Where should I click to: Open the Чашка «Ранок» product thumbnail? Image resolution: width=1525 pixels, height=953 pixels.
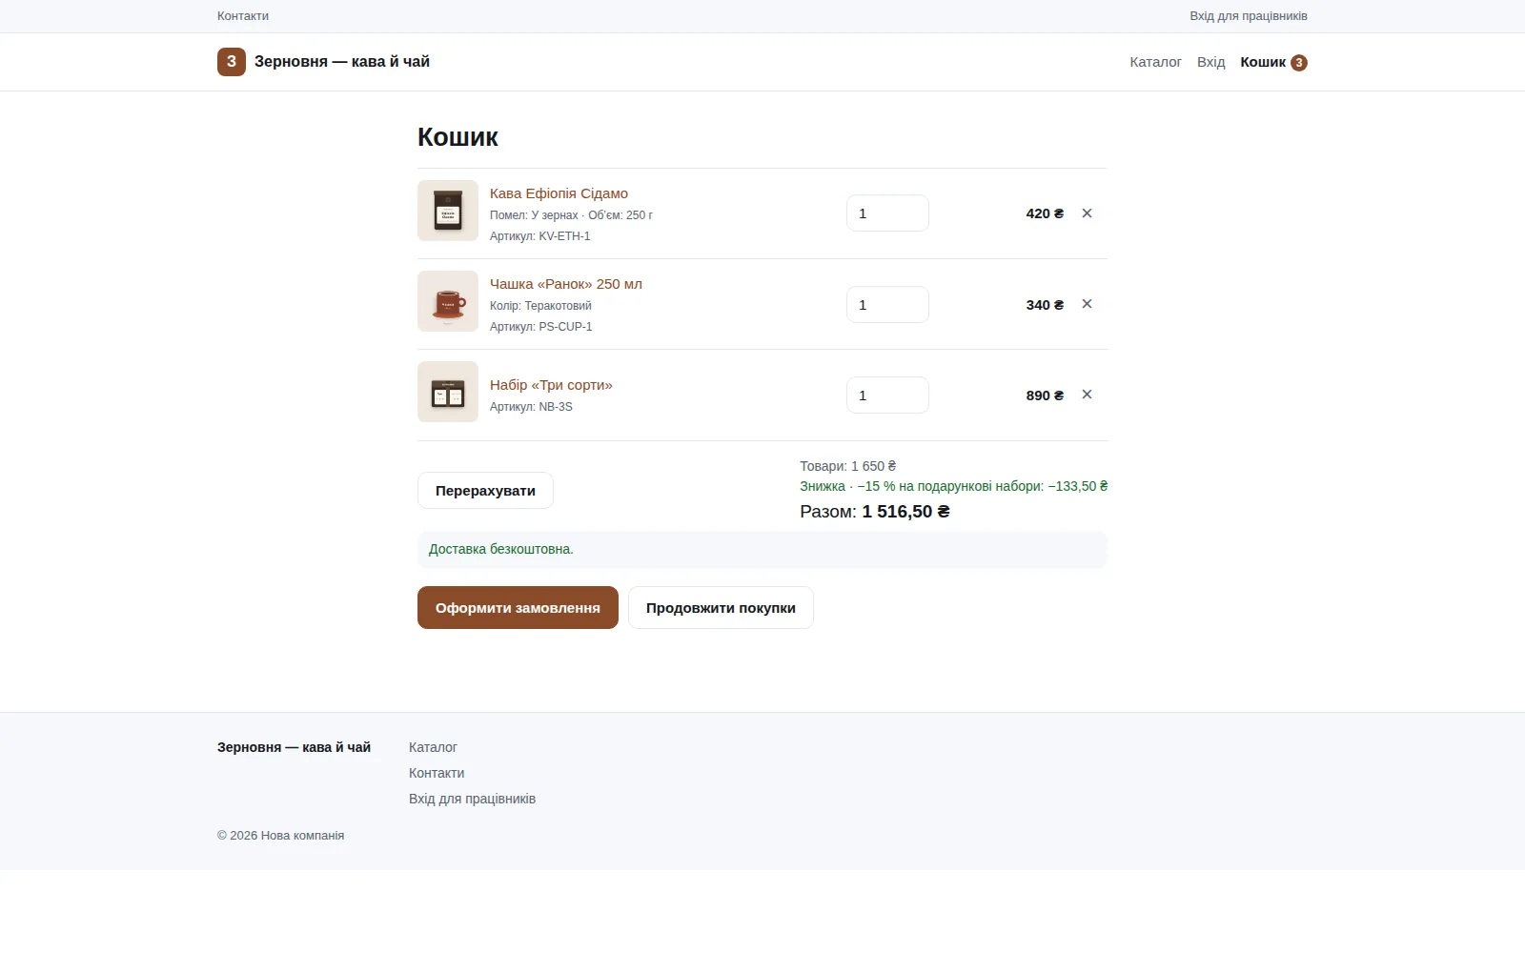(x=448, y=301)
